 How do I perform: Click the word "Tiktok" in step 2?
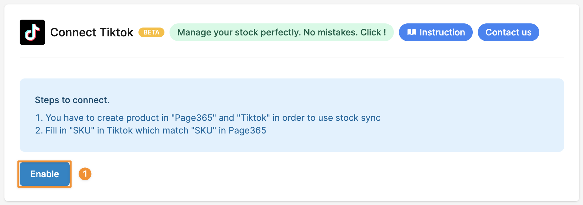tap(120, 130)
